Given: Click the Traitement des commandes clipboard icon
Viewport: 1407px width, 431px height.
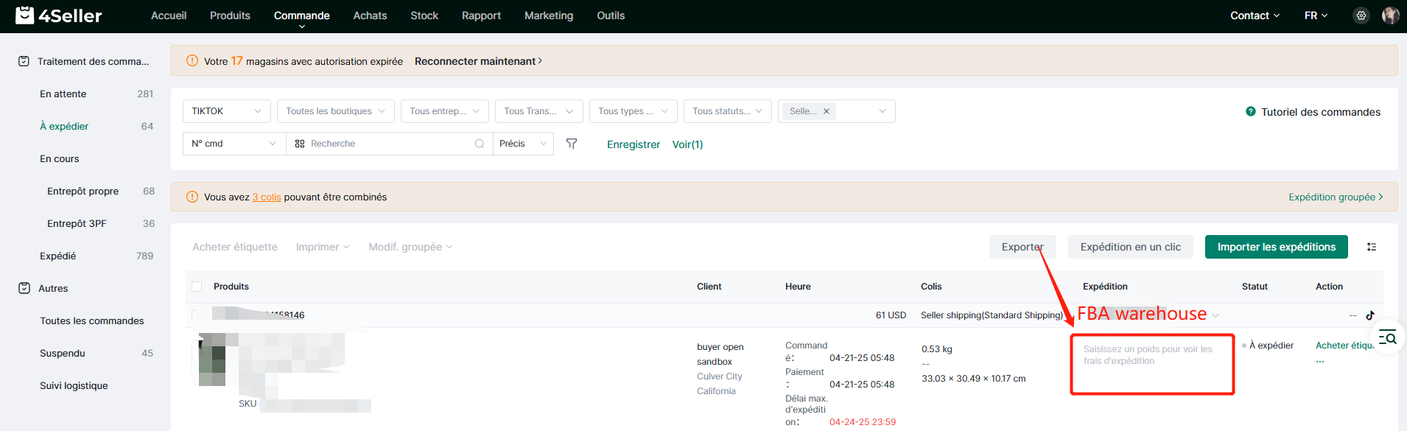Looking at the screenshot, I should [24, 61].
